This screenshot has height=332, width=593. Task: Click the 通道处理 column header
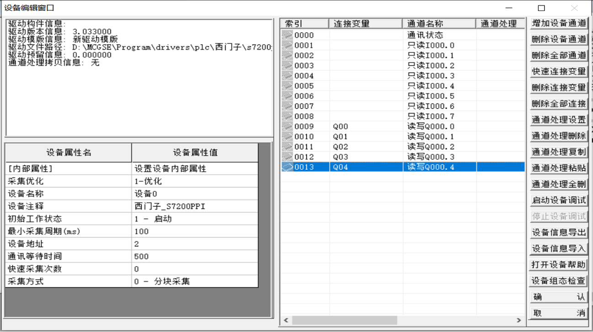click(500, 24)
